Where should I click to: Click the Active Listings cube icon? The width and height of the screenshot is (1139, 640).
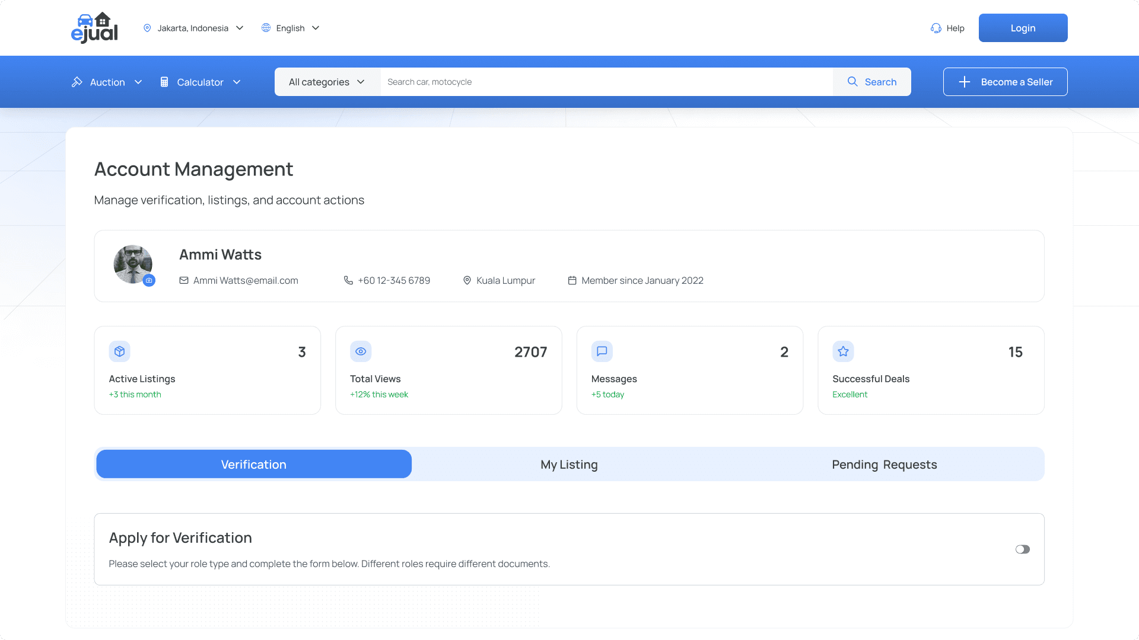119,351
